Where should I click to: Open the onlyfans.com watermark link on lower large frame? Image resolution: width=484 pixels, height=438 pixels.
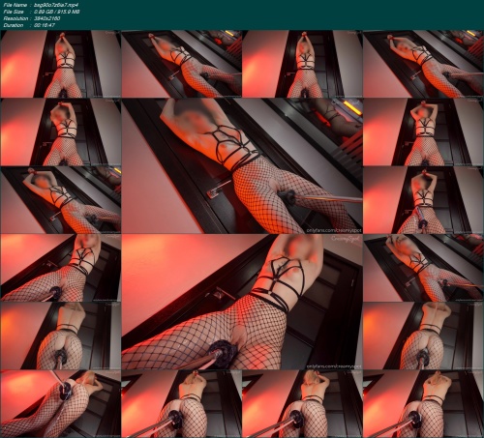pyautogui.click(x=334, y=366)
